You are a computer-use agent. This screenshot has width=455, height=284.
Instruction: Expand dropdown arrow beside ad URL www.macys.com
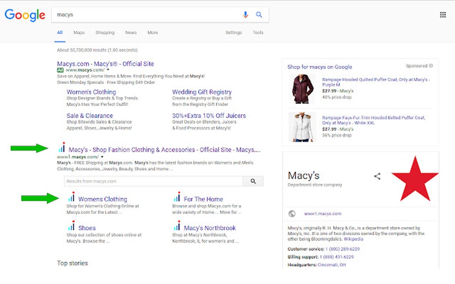(x=108, y=70)
